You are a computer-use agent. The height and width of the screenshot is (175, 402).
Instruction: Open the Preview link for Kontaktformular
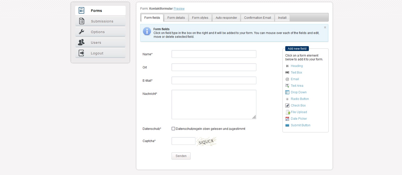point(179,9)
